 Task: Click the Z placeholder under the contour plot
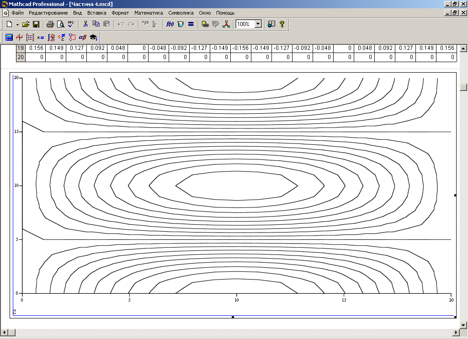15,312
